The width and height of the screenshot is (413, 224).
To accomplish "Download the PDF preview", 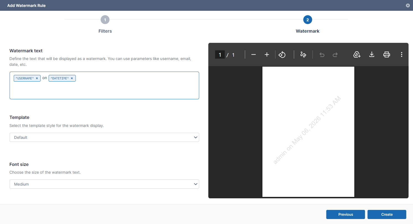I will 372,55.
